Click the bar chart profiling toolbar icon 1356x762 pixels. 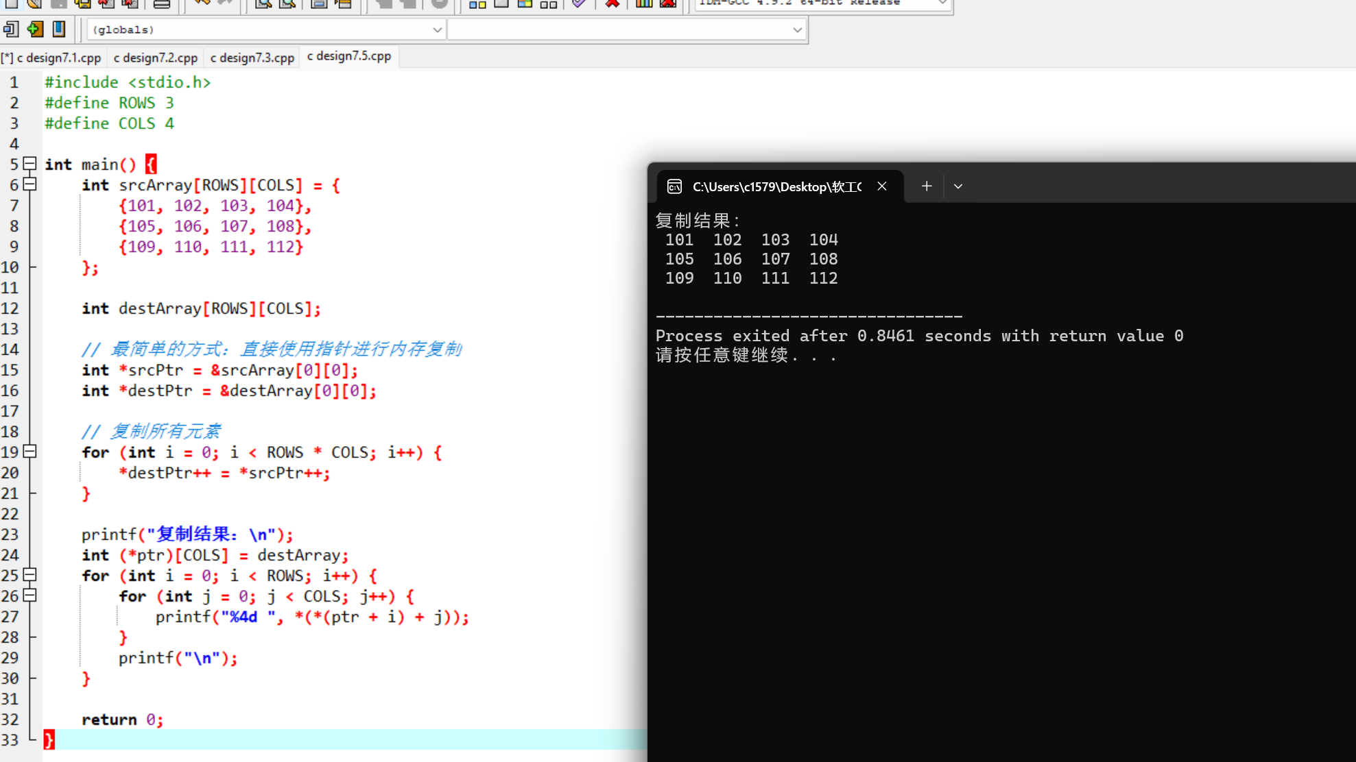[643, 3]
